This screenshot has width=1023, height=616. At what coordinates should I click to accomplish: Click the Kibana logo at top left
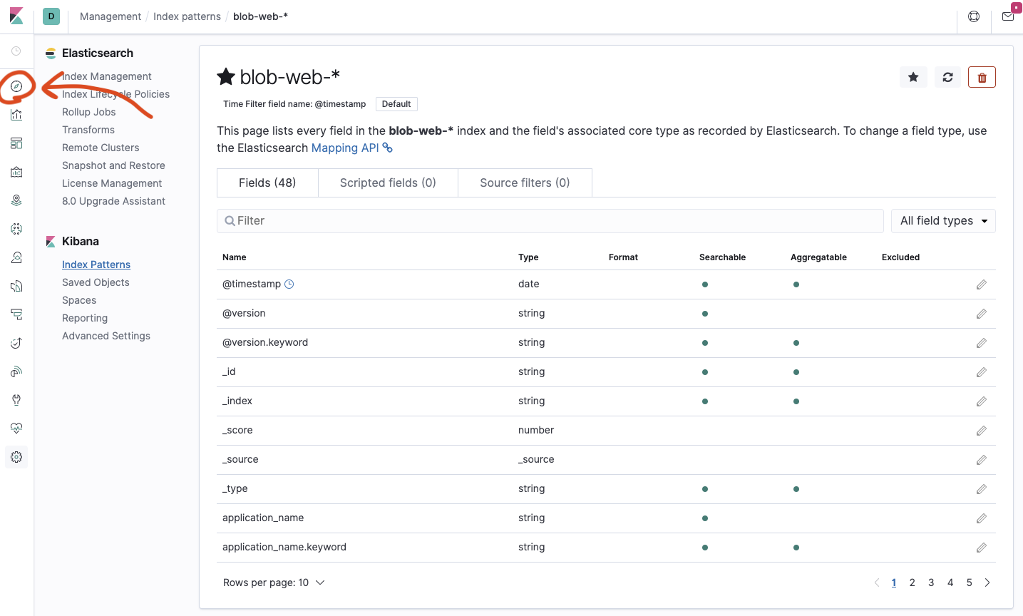click(x=16, y=16)
